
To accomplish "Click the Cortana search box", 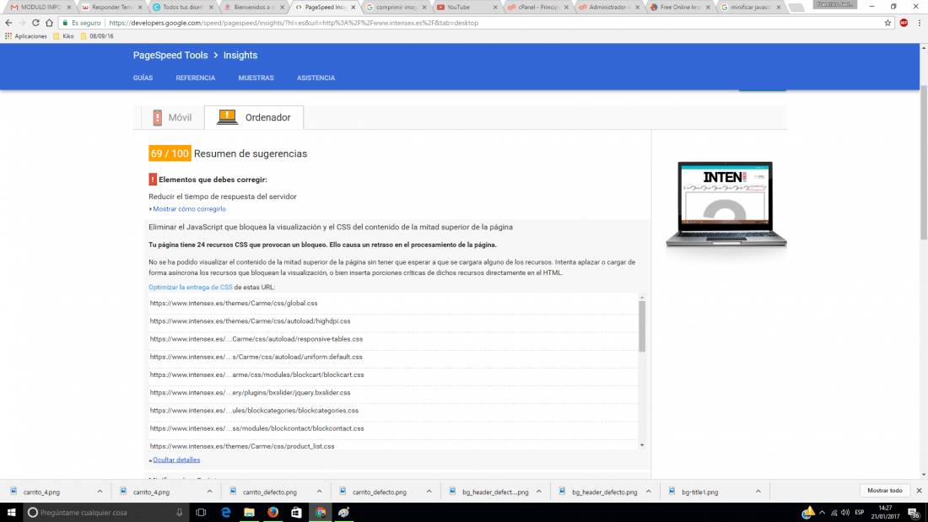I will [x=106, y=512].
